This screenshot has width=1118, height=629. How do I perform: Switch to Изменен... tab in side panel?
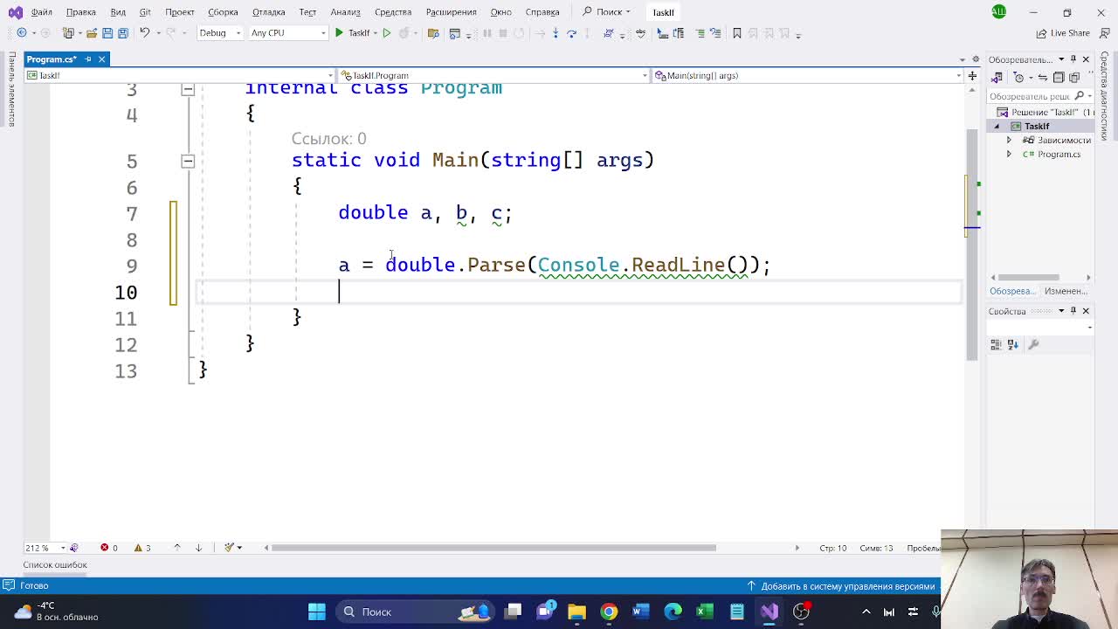click(x=1066, y=291)
